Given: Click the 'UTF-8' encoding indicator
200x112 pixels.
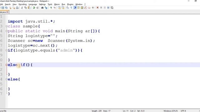Looking at the screenshot, I should click(183, 111).
